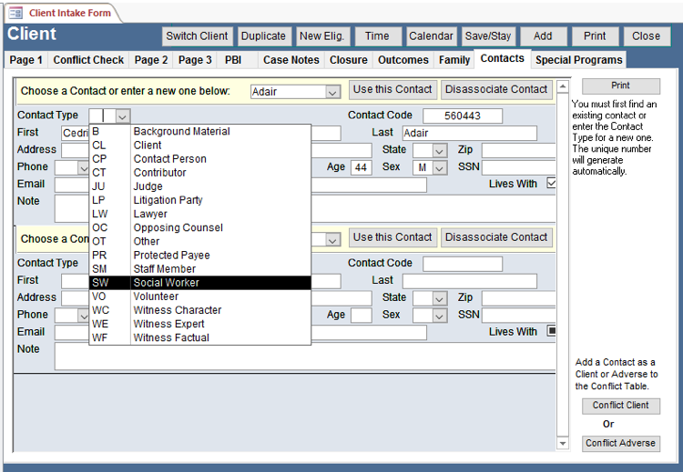Screen dimensions: 683x472
Task: Open the Special Programs tab
Action: (578, 60)
